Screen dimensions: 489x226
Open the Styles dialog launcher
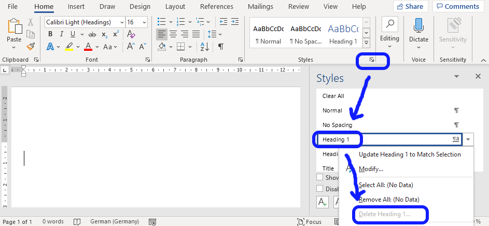(372, 60)
